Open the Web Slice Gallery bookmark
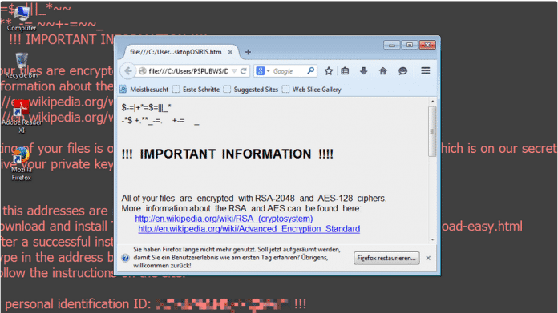Viewport: 558px width, 313px height. 312,90
